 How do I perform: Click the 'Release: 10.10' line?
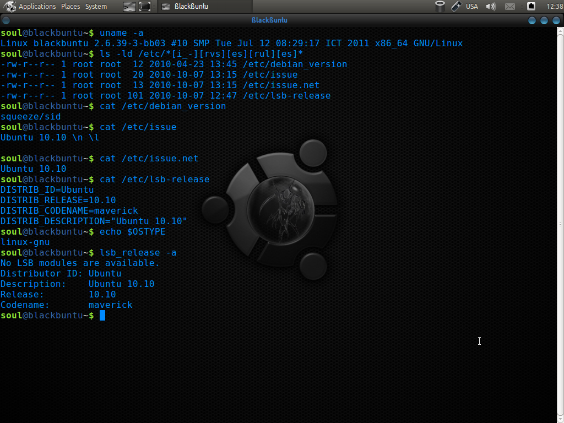(58, 295)
